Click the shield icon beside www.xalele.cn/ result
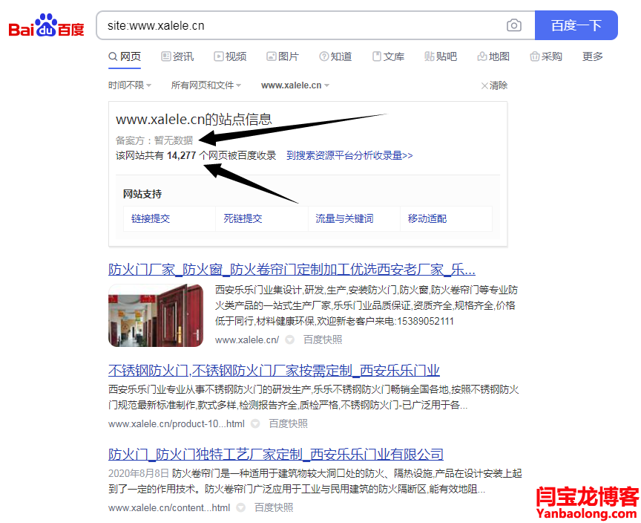Viewport: 641px width, 523px height. pos(290,340)
